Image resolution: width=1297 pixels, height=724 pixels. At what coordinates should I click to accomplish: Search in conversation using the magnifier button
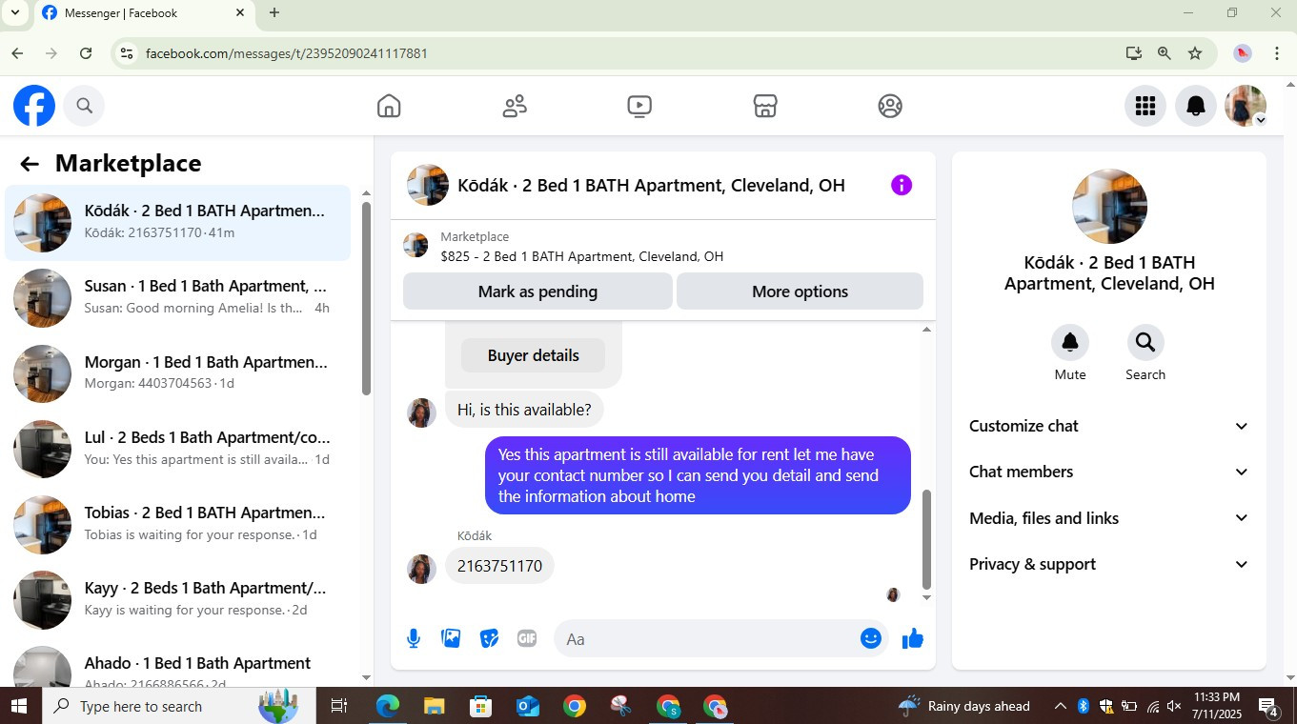1145,343
